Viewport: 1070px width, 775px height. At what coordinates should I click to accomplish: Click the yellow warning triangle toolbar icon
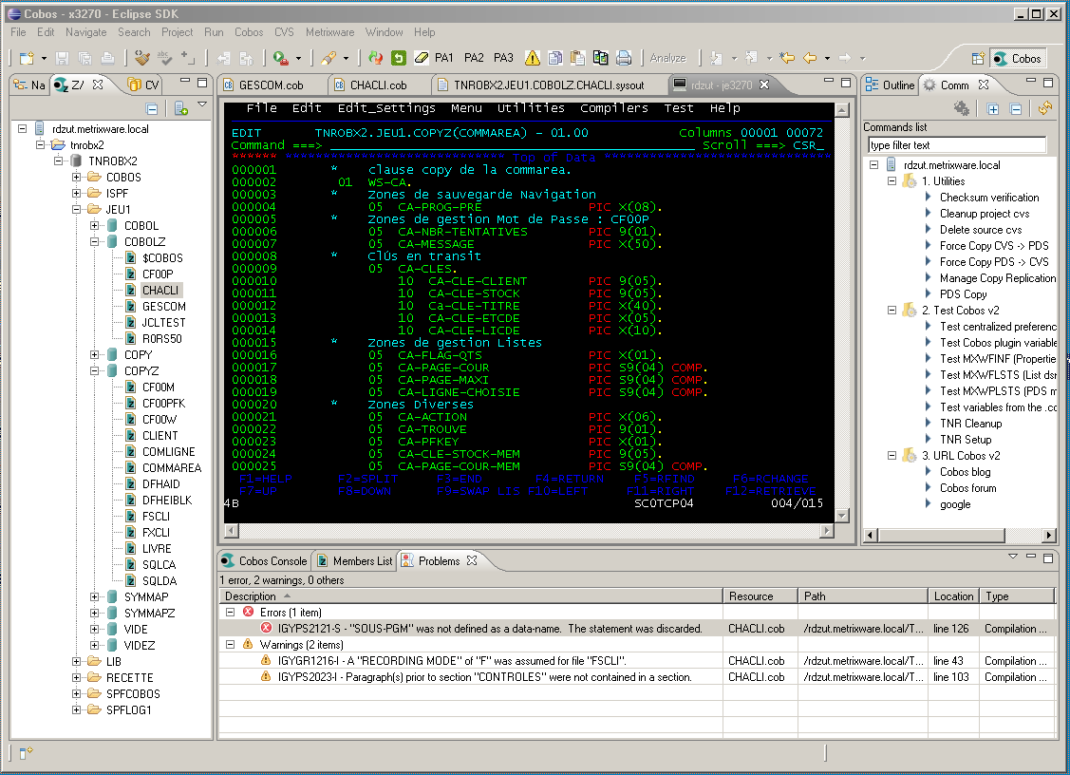pyautogui.click(x=533, y=58)
